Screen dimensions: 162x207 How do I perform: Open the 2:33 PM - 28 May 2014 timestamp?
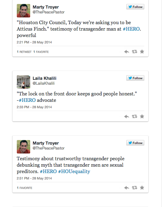[34, 107]
